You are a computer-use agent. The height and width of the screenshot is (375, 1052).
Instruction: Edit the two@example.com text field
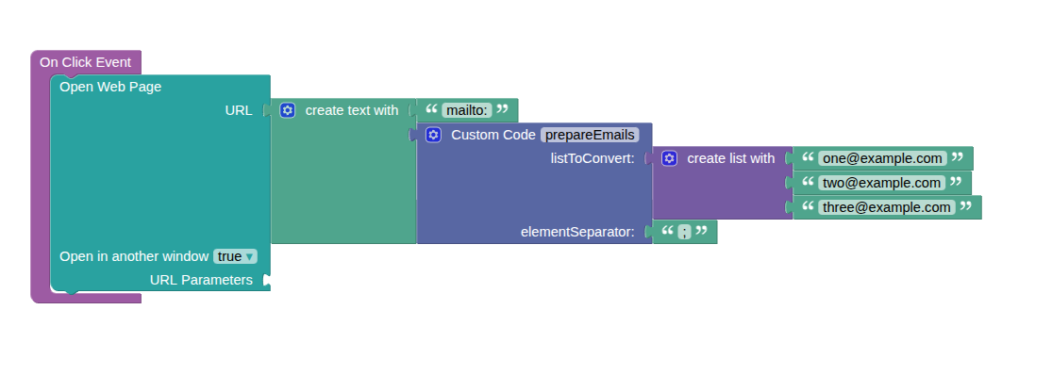(x=881, y=183)
